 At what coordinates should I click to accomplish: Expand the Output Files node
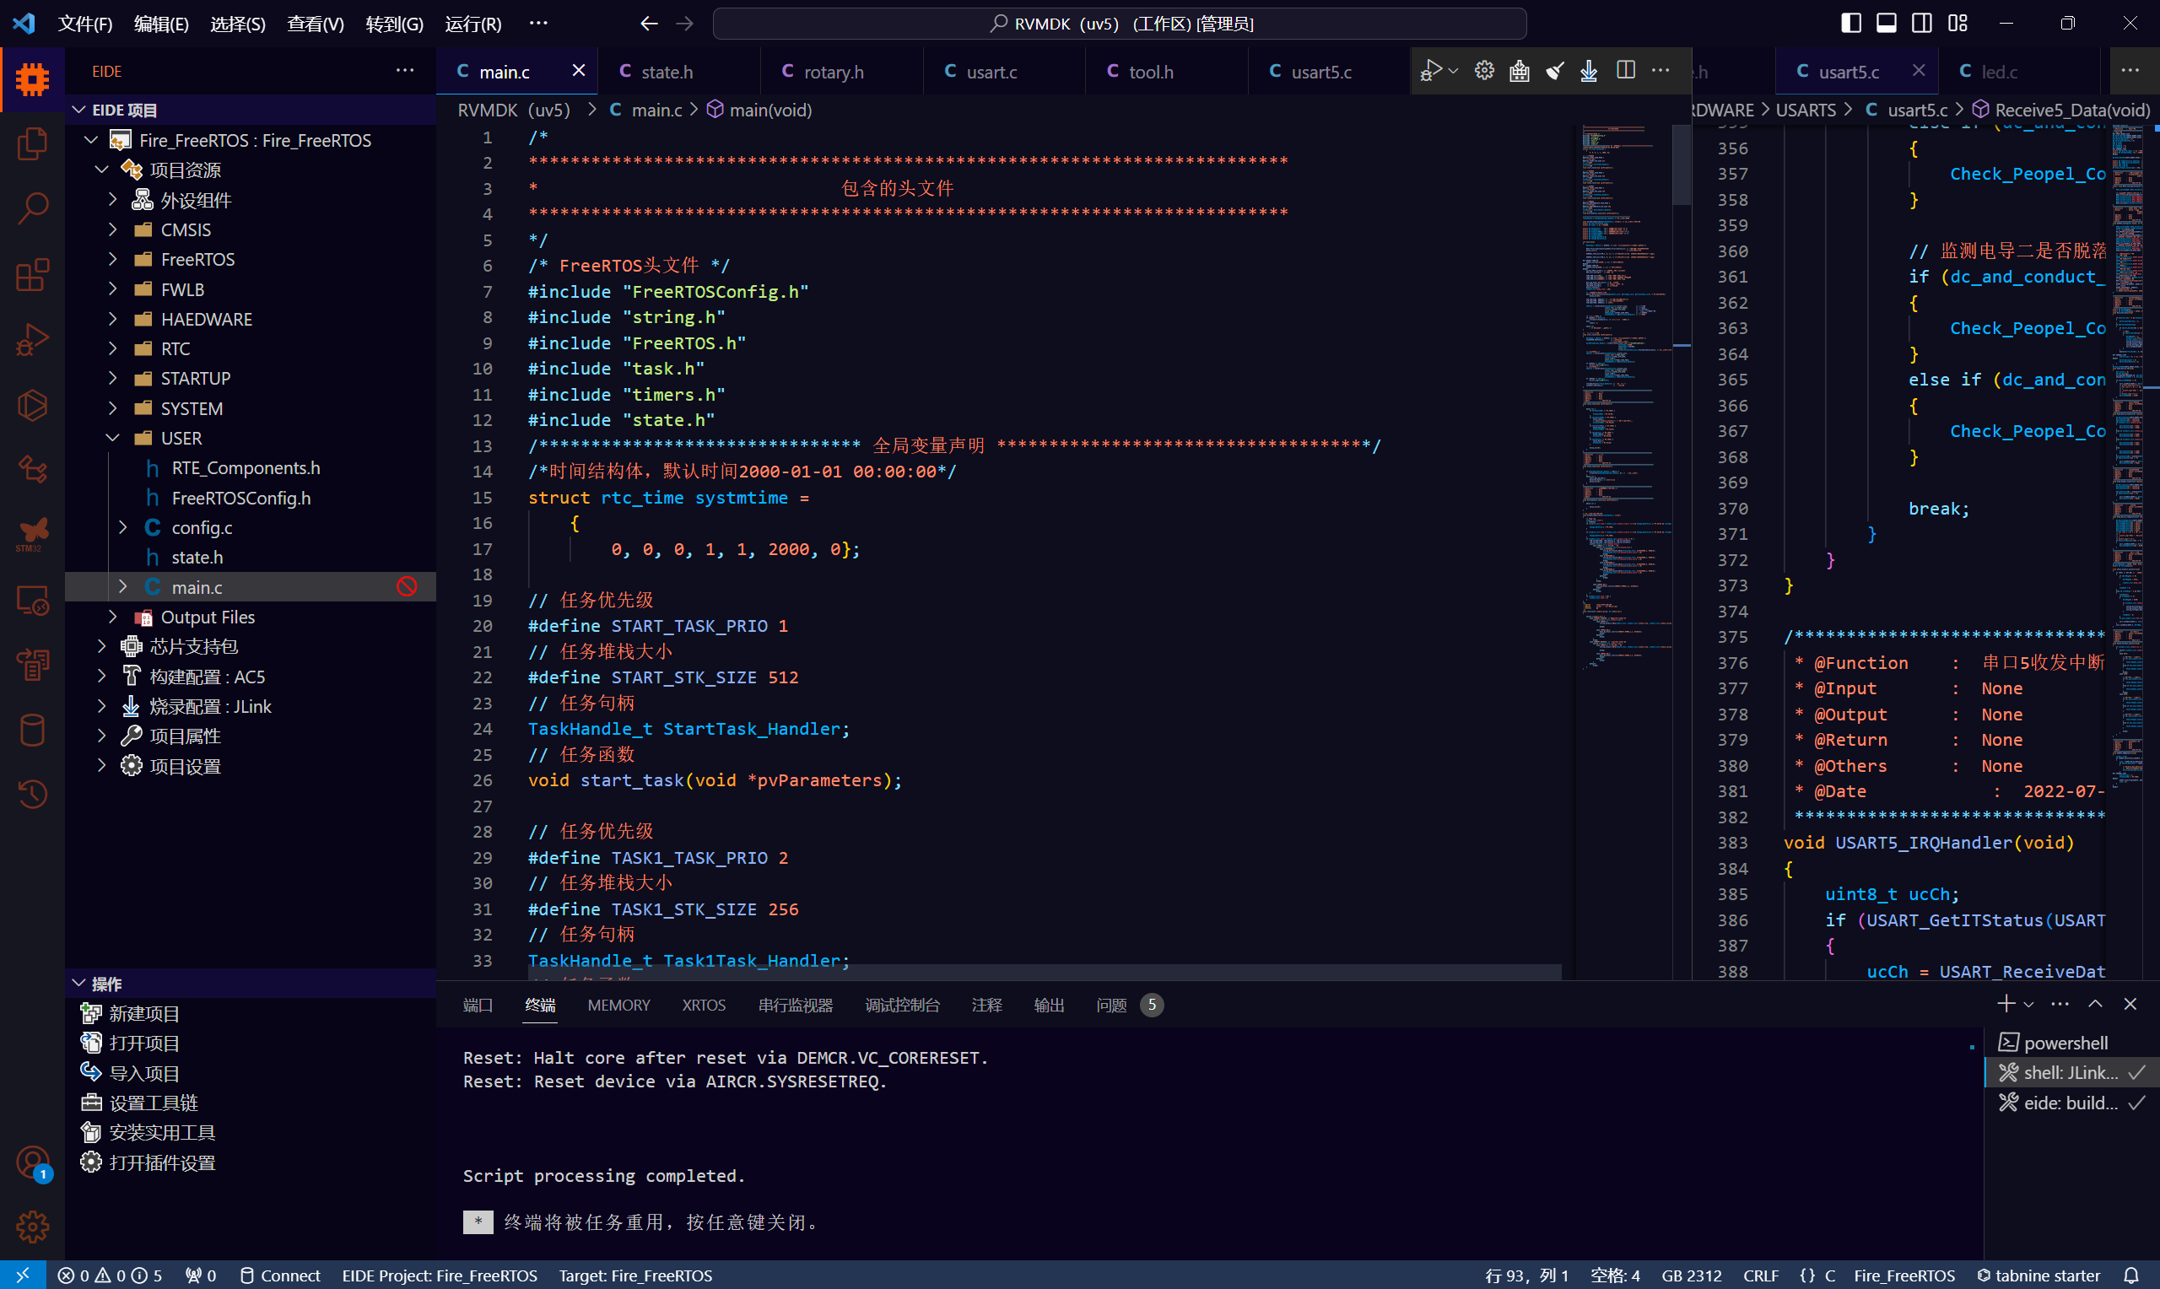click(113, 617)
